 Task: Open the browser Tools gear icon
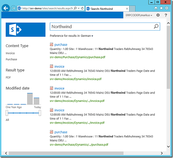[x=167, y=8]
